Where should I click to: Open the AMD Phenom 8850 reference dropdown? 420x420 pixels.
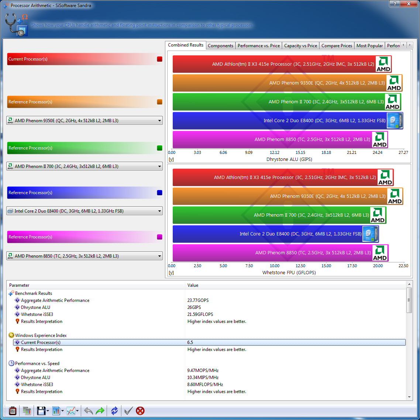click(x=85, y=256)
